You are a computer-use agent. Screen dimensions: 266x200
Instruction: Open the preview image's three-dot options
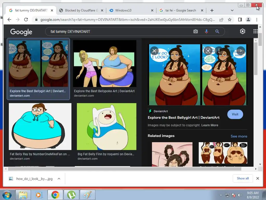[x=219, y=51]
